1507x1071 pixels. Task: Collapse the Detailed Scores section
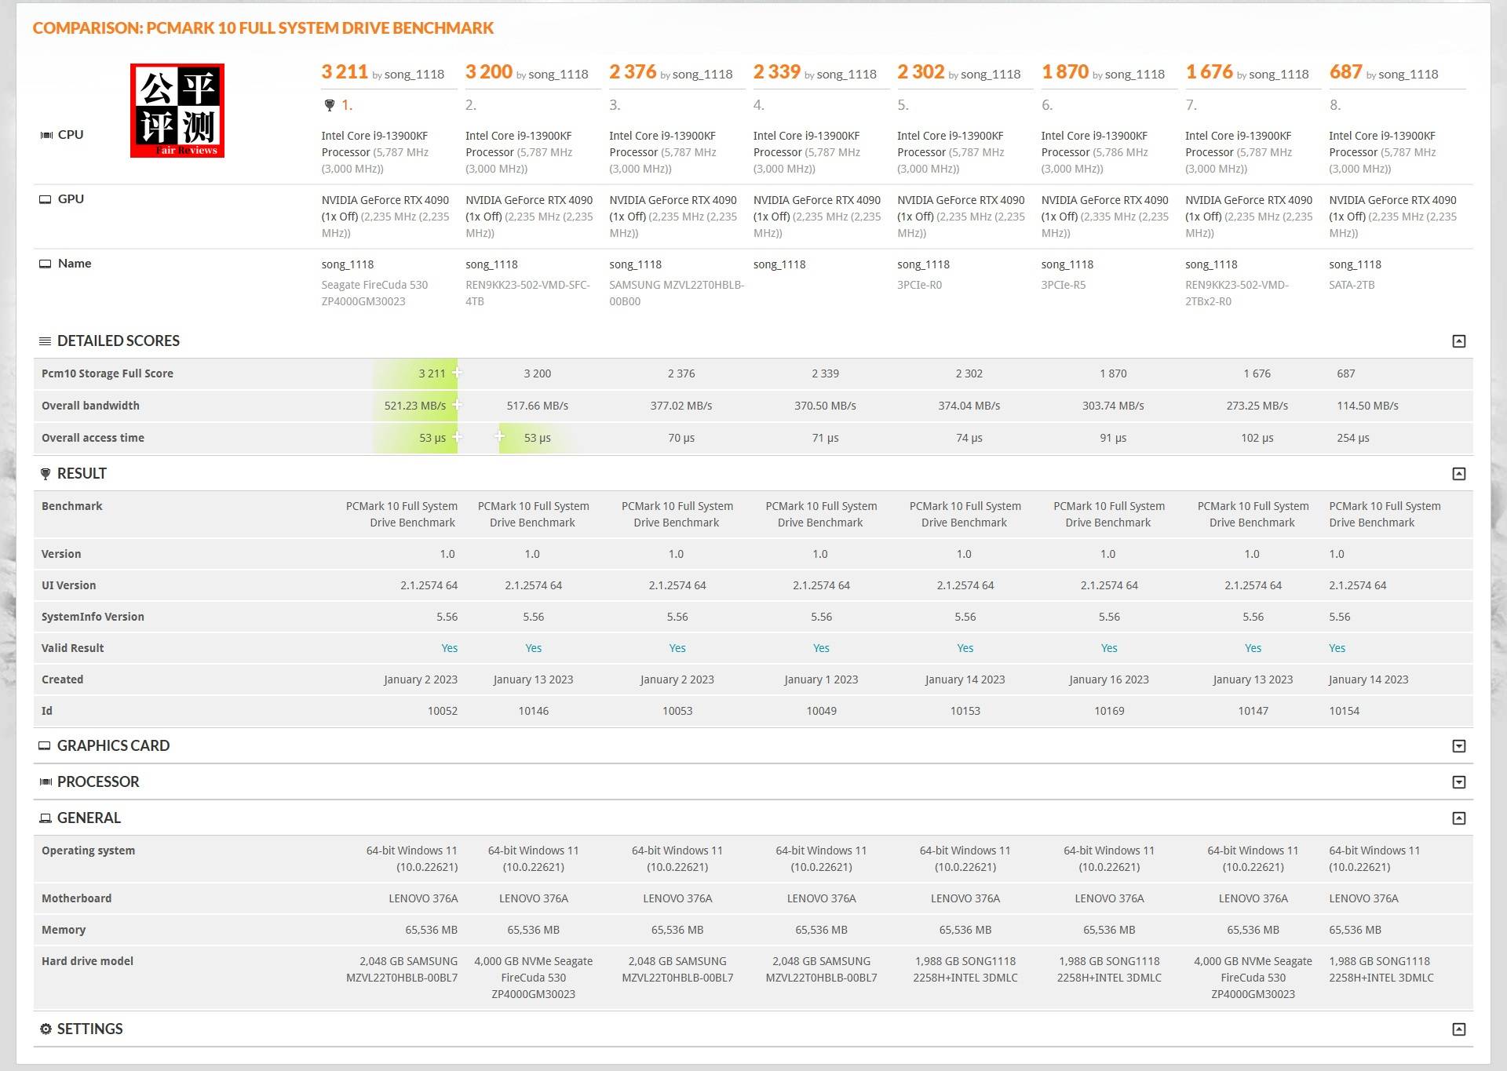tap(1458, 341)
